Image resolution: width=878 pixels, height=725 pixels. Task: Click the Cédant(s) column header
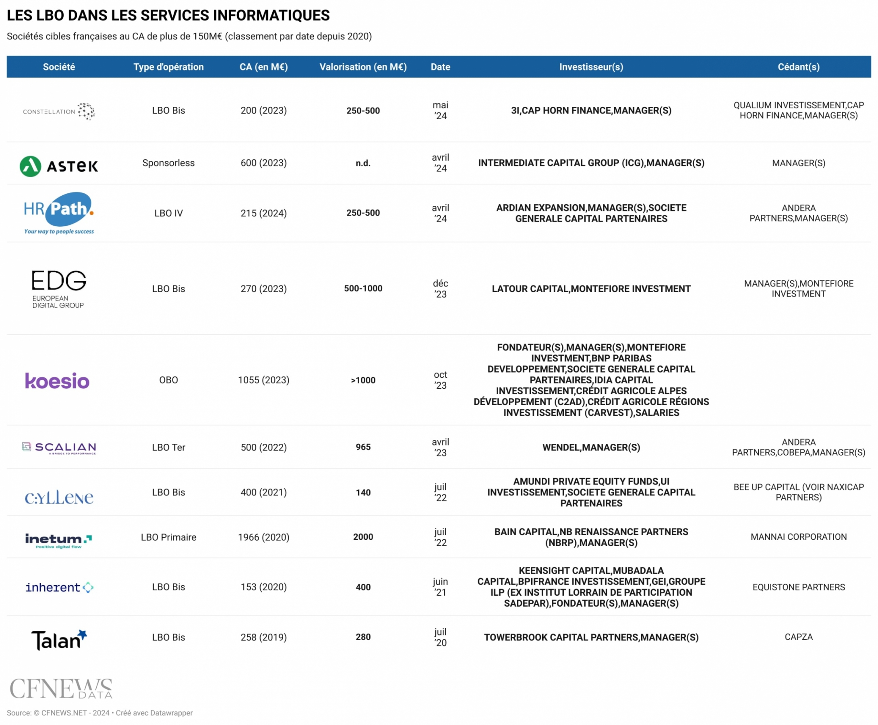(798, 67)
